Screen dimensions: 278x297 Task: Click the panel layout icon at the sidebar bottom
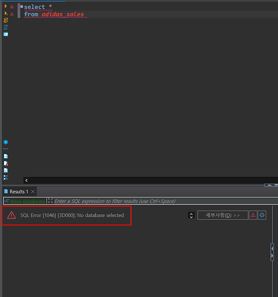[6, 177]
